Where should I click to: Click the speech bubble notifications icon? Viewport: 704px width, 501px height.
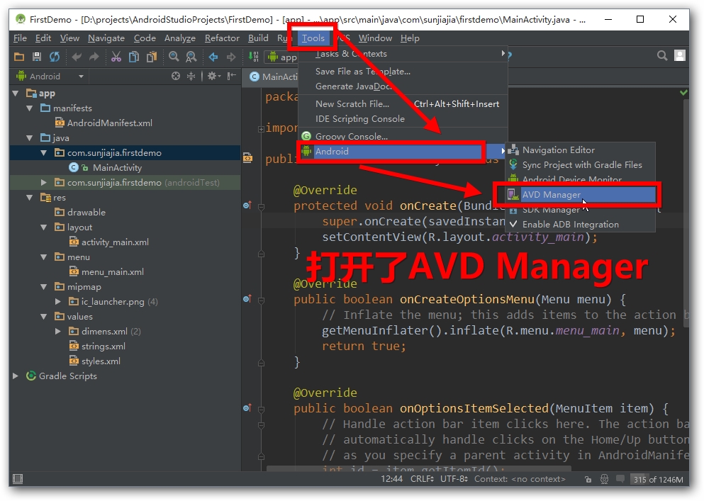coord(620,479)
